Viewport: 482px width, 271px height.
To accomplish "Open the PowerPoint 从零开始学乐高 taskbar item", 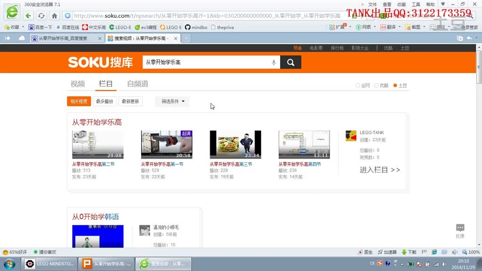I will pos(106,264).
